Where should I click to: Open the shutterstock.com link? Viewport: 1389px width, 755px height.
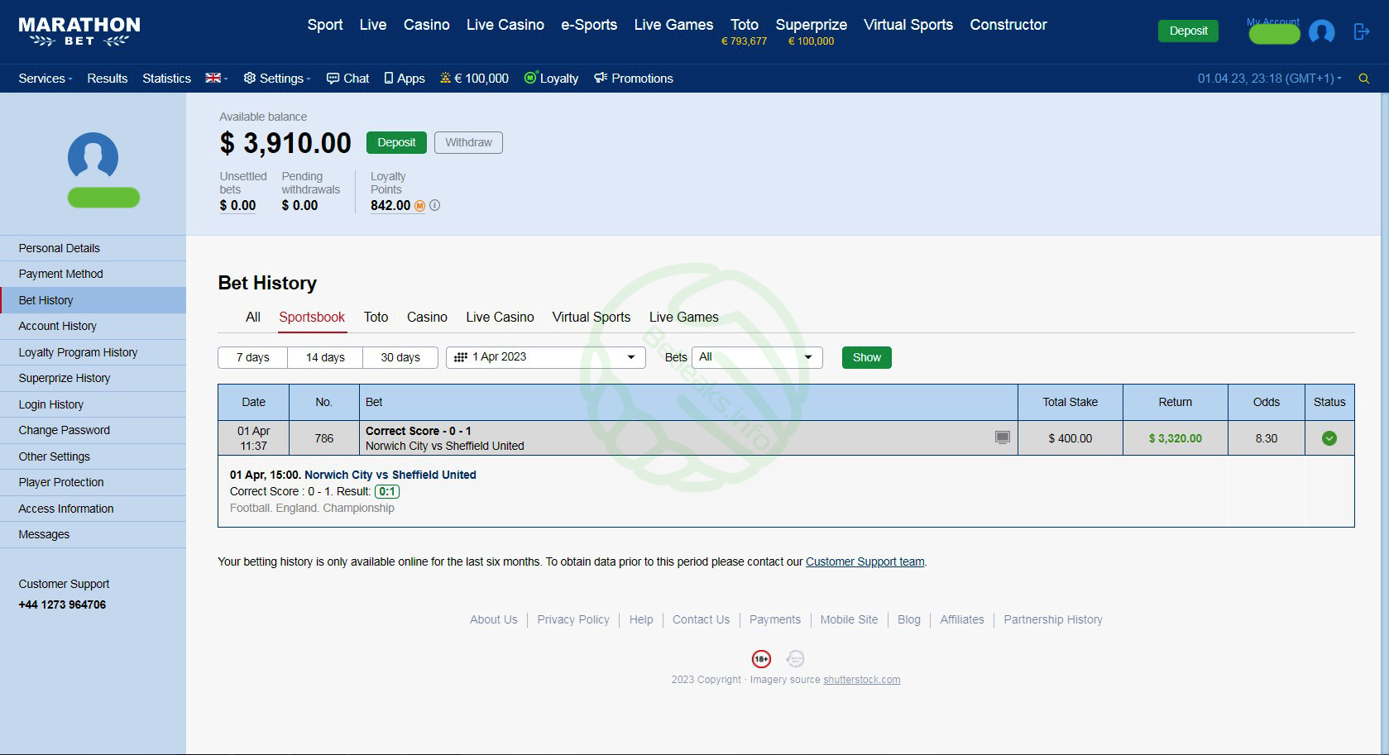click(862, 680)
